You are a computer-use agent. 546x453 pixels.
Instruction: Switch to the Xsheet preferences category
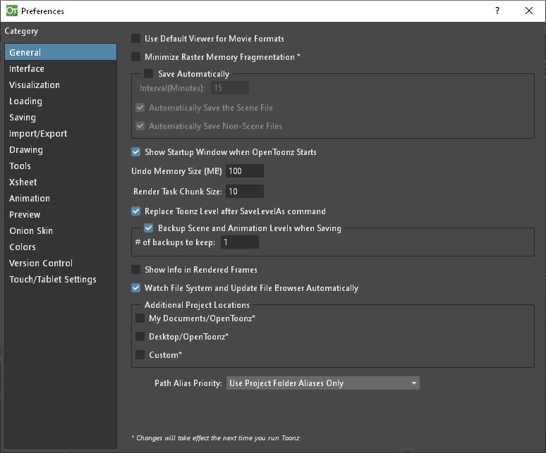pyautogui.click(x=23, y=182)
